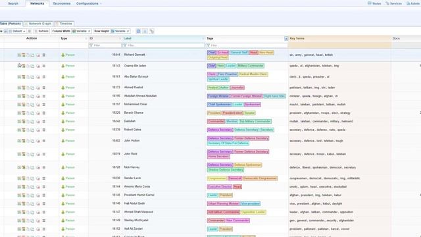Focus the ID column filter field
Screen dimensions: 421x237
coord(105,45)
